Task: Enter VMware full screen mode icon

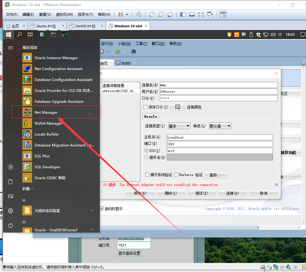Action: pyautogui.click(x=201, y=15)
